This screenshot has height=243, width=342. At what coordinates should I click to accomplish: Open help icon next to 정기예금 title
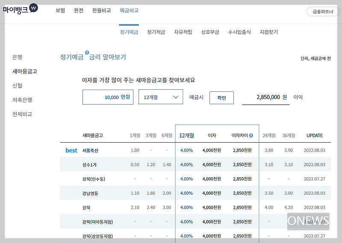pos(87,53)
